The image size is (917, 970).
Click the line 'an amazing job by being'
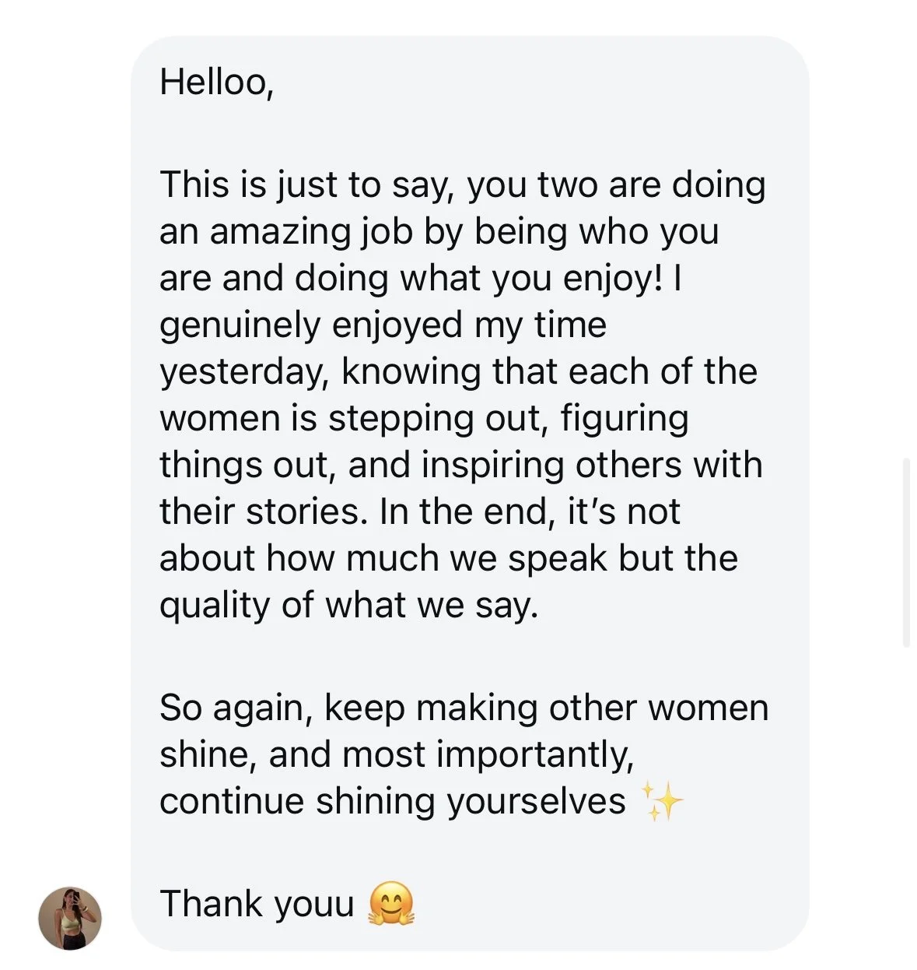tap(439, 233)
